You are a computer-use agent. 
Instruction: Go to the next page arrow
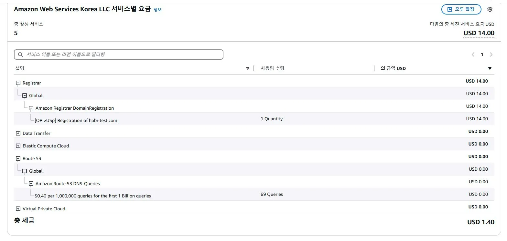pyautogui.click(x=491, y=55)
